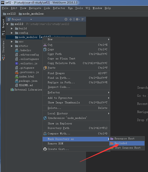Screen dimensions: 148x172
Task: Click the Paste clipboard icon
Action: pyautogui.click(x=45, y=68)
